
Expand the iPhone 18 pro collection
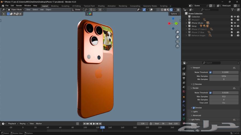click(x=186, y=23)
